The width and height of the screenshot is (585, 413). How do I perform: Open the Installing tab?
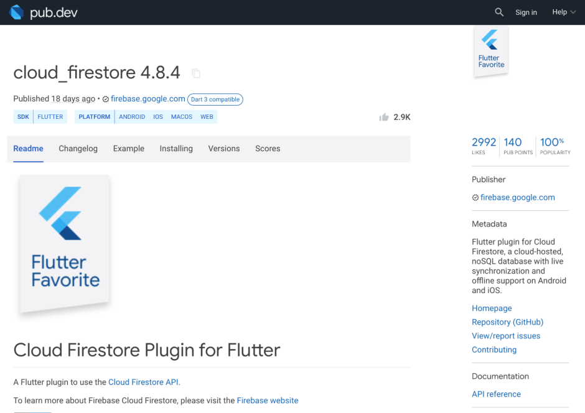pos(176,149)
